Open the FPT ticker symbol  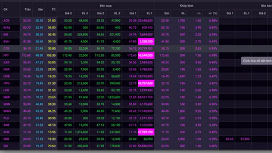coord(6,55)
